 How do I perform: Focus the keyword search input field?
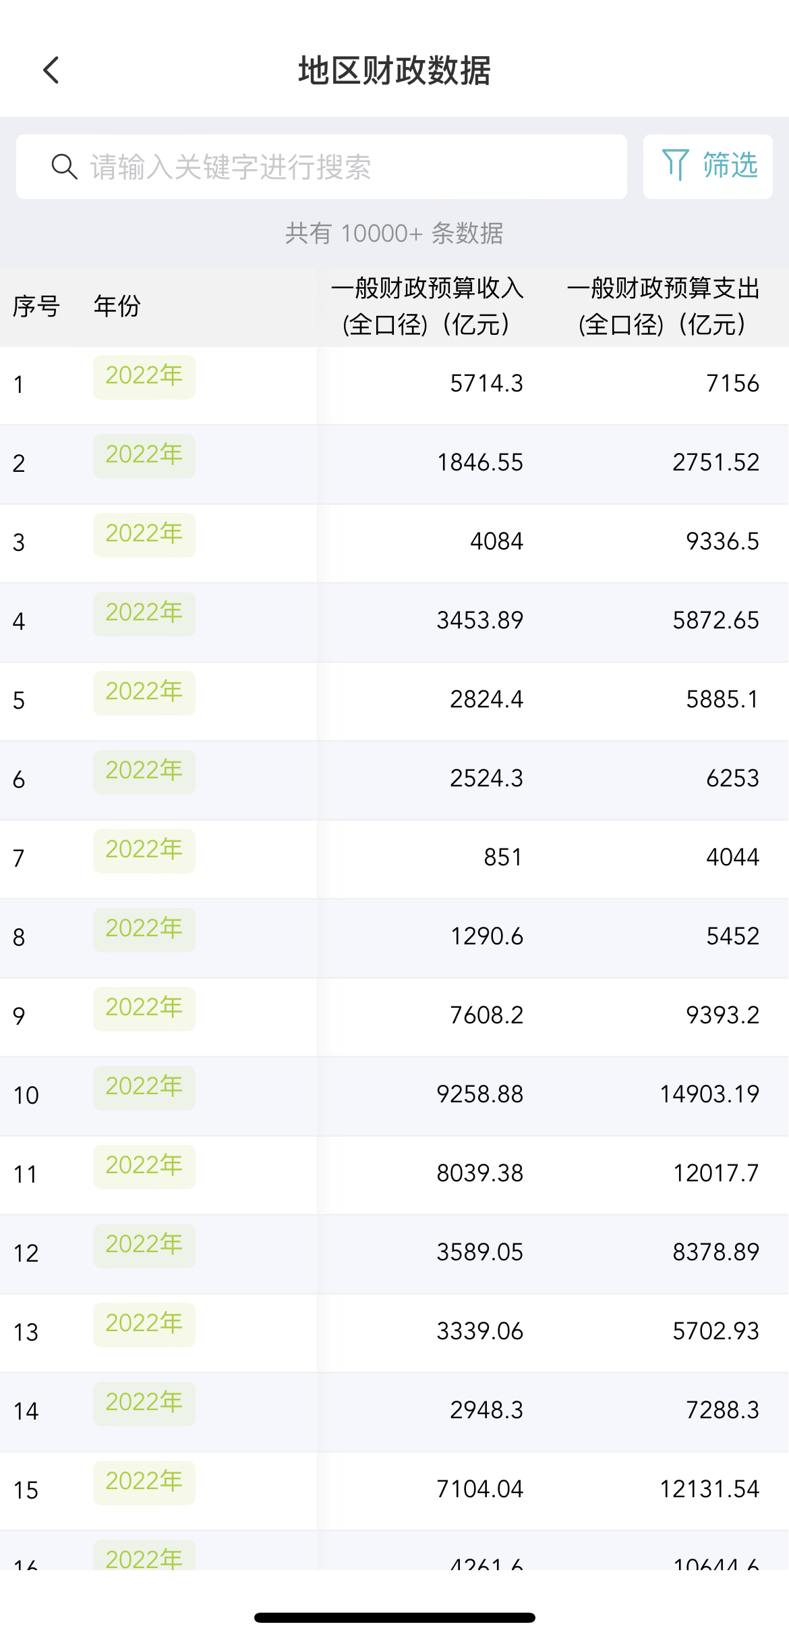tap(322, 167)
